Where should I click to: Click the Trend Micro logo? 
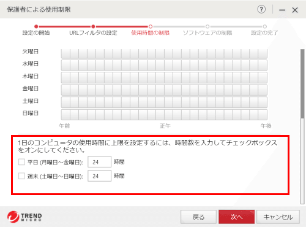(x=24, y=217)
